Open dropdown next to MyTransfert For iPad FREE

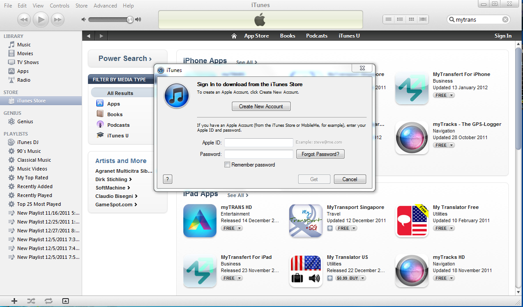(239, 278)
